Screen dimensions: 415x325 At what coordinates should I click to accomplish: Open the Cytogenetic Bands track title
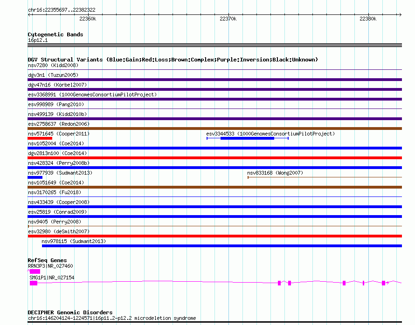pyautogui.click(x=55, y=34)
